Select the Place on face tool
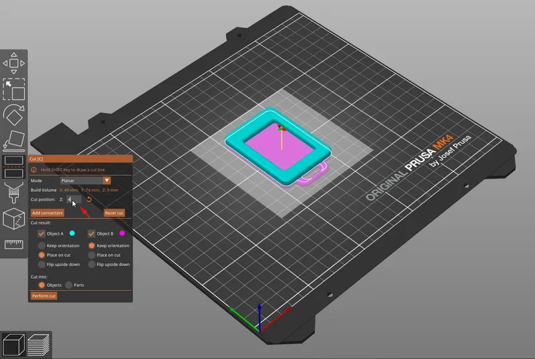Viewport: 535px width, 359px height. (x=13, y=141)
